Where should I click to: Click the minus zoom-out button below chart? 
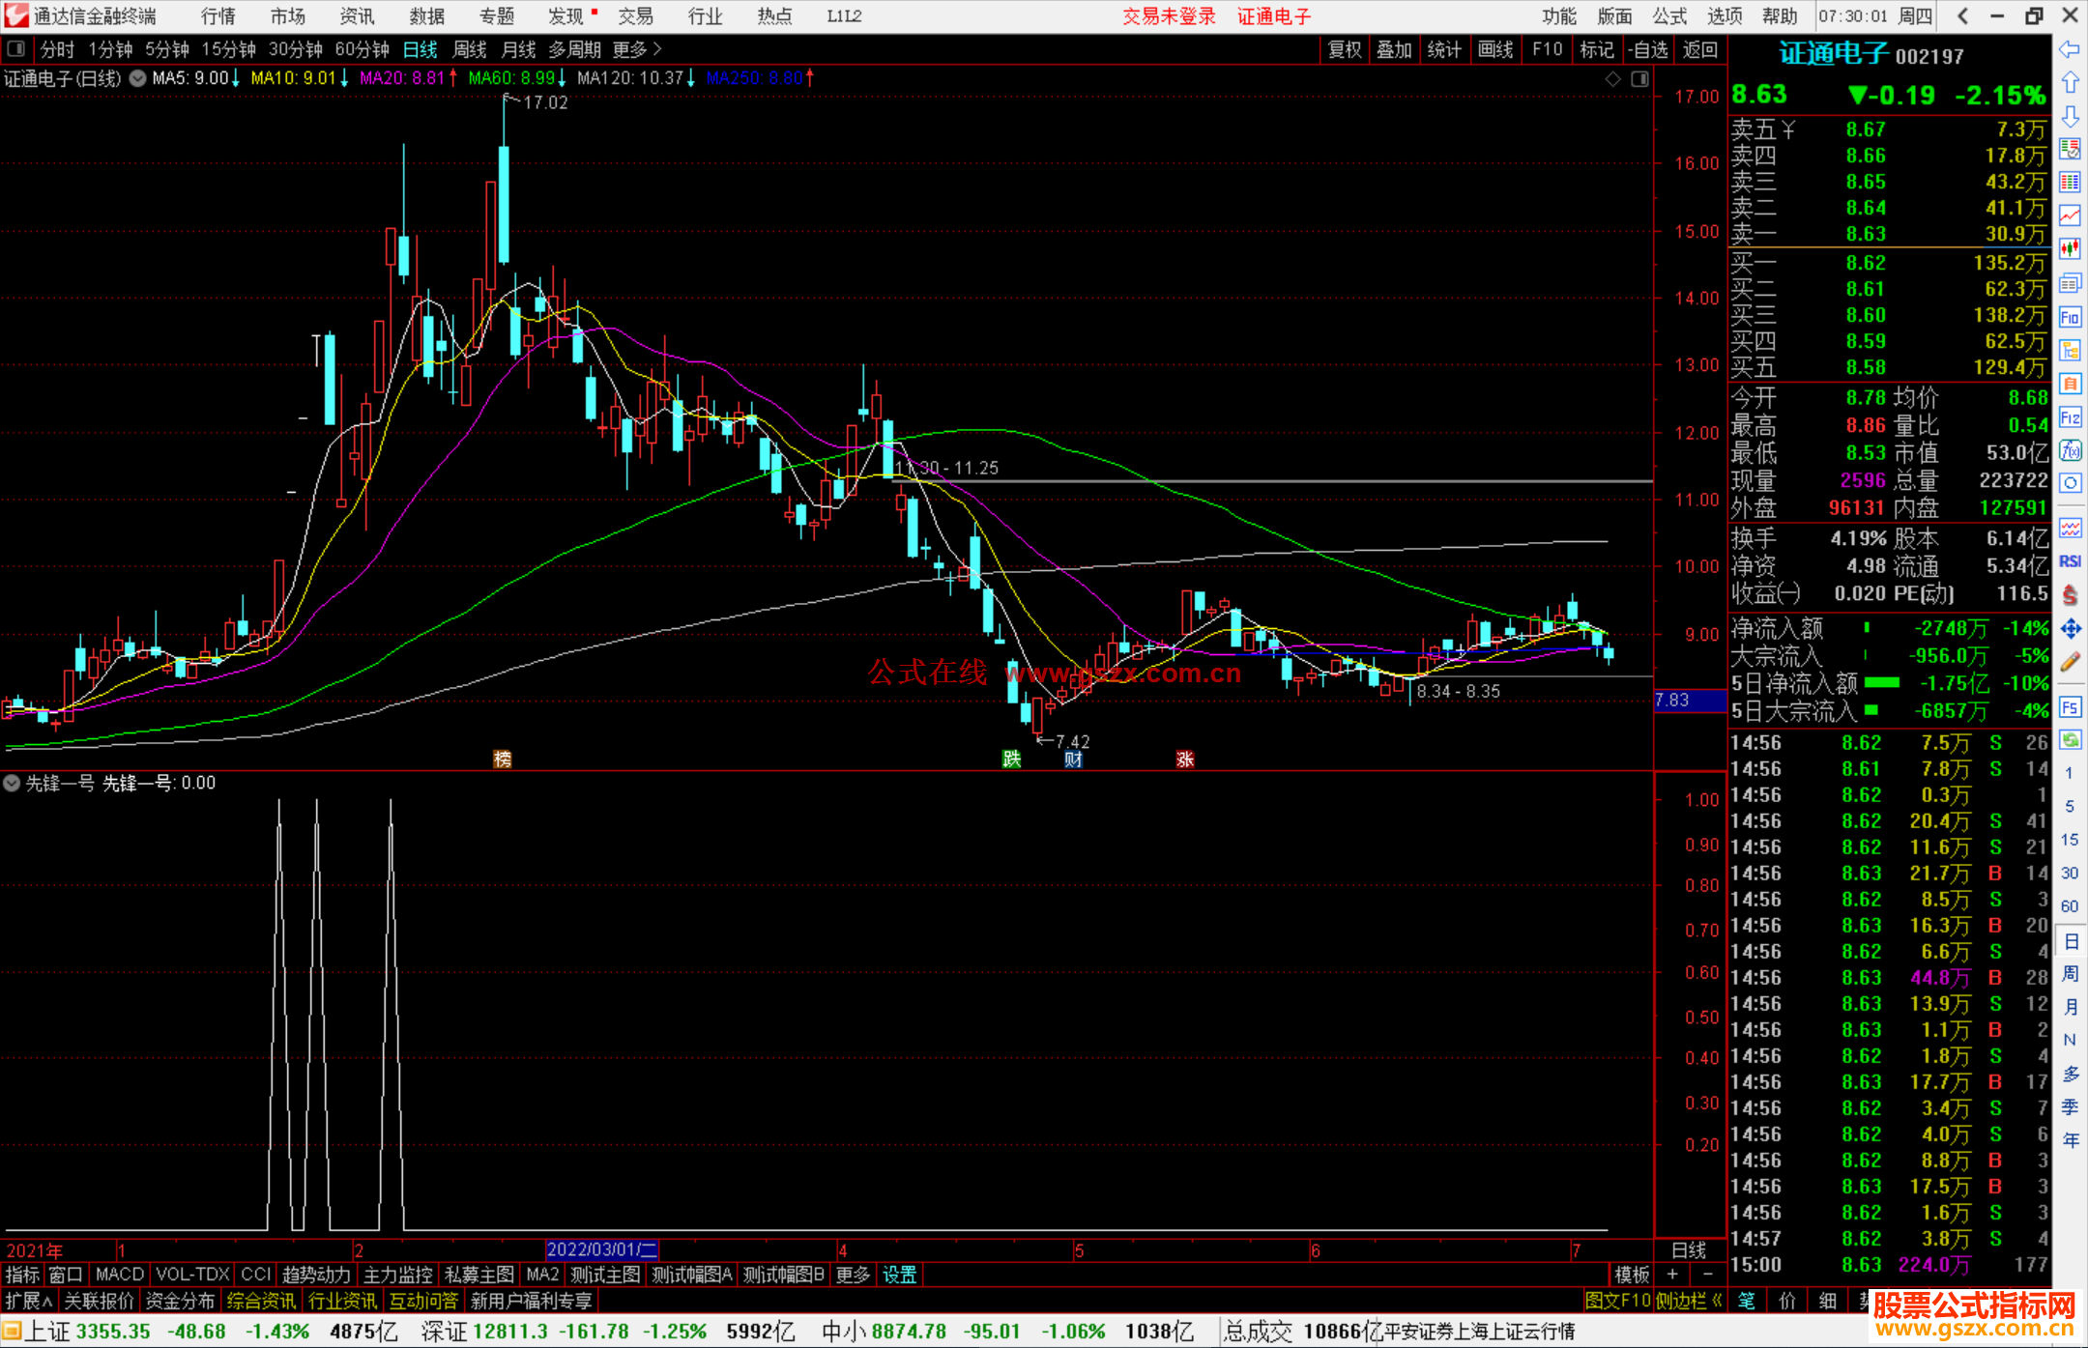(x=1708, y=1275)
